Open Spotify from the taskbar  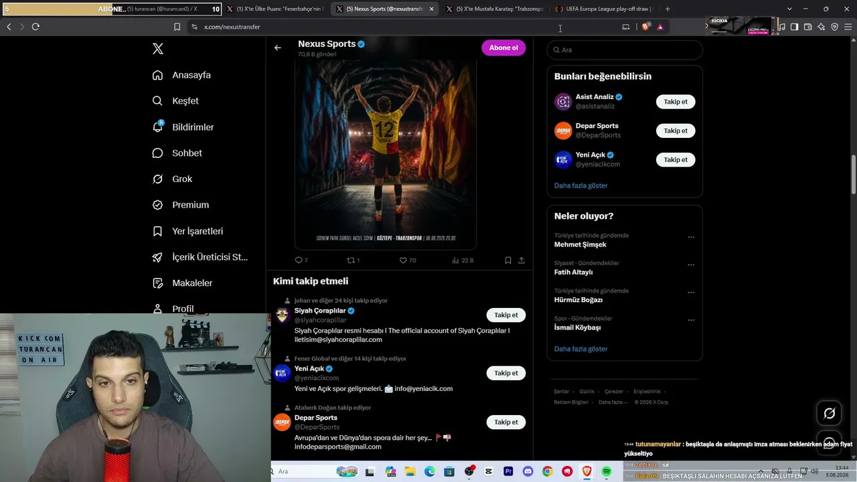[x=607, y=471]
